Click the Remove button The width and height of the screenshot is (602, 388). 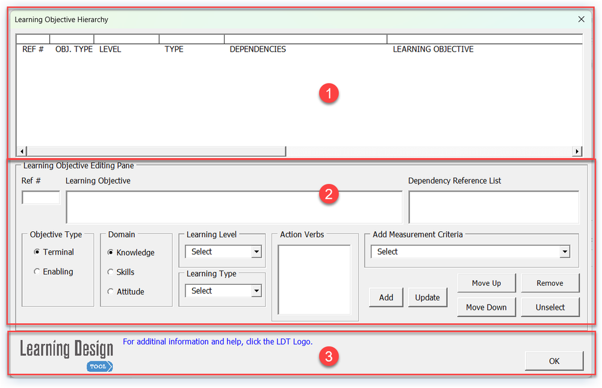[550, 282]
